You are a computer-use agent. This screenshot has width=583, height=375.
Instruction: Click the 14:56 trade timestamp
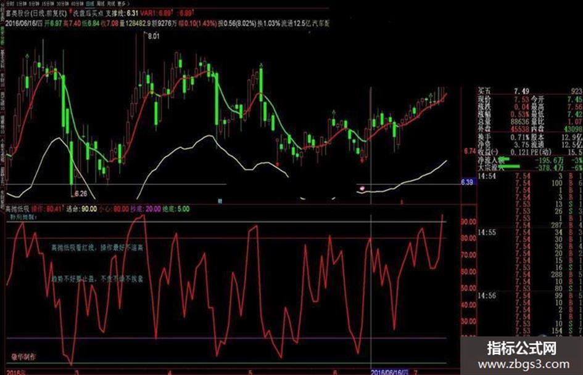click(x=487, y=296)
